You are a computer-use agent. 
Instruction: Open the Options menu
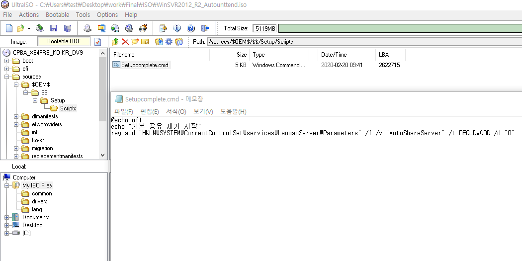click(x=107, y=14)
